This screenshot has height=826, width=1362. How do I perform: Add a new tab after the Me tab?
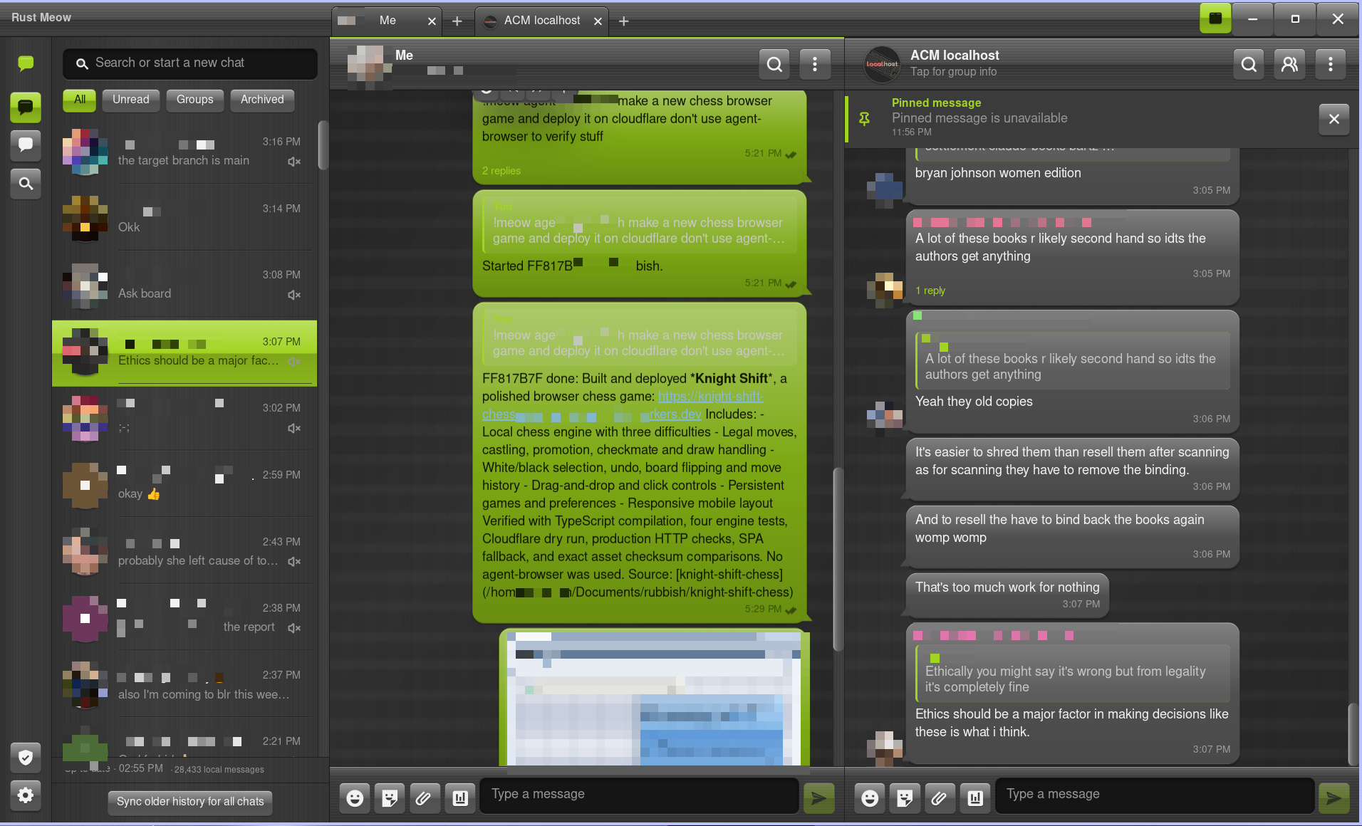457,21
